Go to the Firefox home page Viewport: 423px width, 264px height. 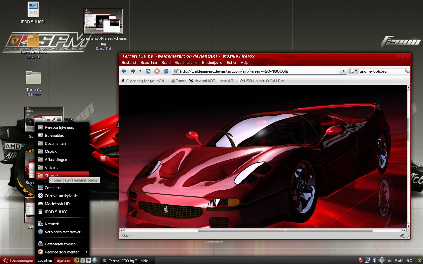click(166, 71)
